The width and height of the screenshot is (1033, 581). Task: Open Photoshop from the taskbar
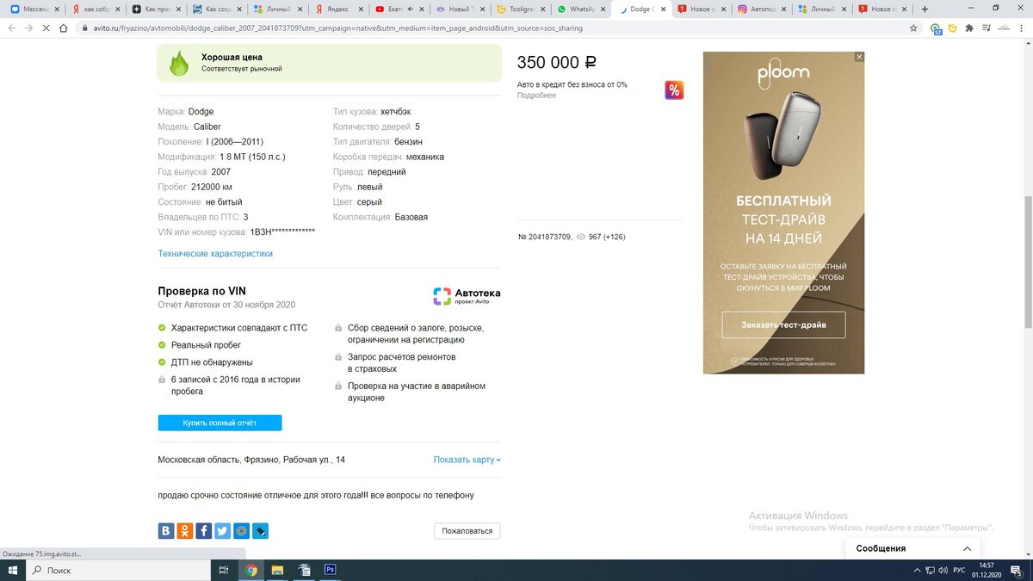pyautogui.click(x=330, y=570)
